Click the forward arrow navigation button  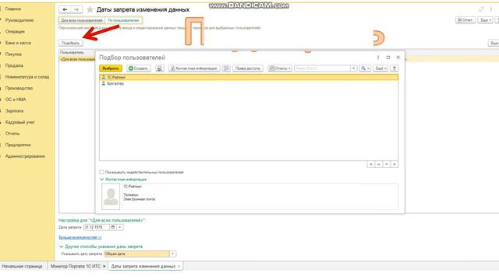pos(76,9)
